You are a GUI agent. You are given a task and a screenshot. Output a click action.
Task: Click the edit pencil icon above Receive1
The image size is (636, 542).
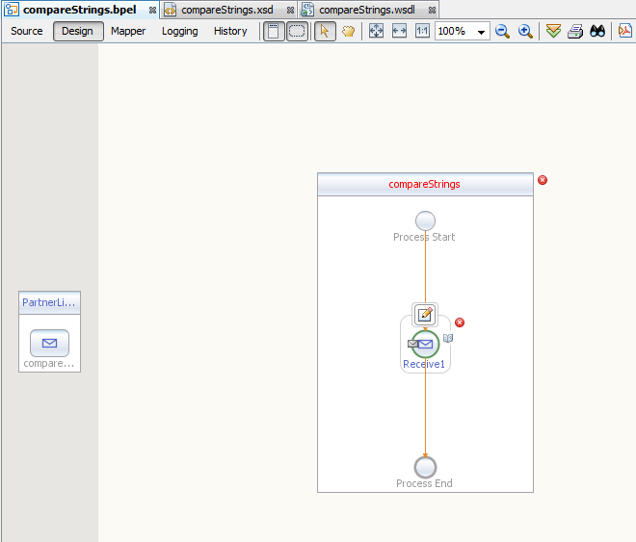coord(425,314)
